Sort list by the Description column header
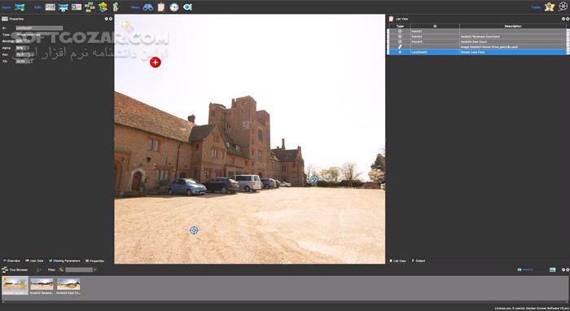 pyautogui.click(x=513, y=26)
